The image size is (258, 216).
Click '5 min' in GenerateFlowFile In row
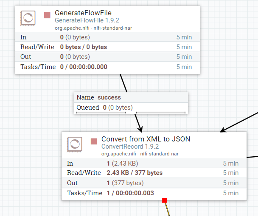[184, 37]
